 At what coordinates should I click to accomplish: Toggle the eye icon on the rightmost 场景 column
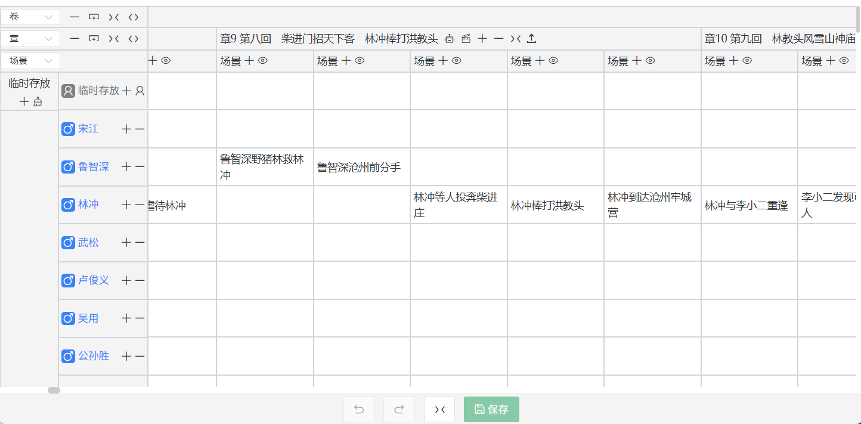click(x=845, y=60)
